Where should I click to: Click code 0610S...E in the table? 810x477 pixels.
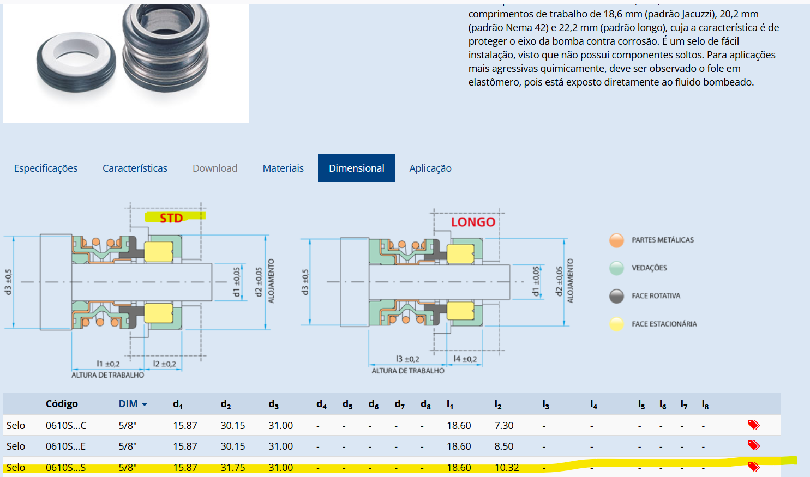coord(65,446)
